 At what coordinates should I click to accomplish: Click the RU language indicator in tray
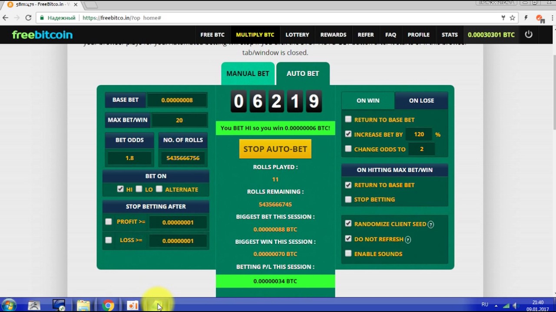pyautogui.click(x=485, y=305)
